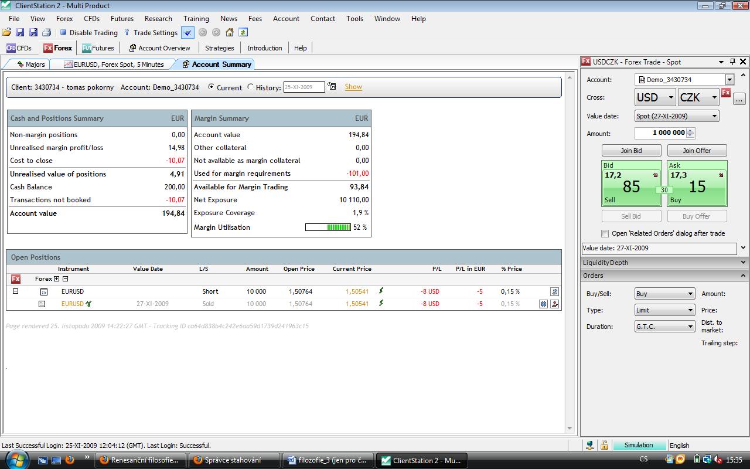Collapse the Orders section
This screenshot has height=469, width=750.
point(743,276)
